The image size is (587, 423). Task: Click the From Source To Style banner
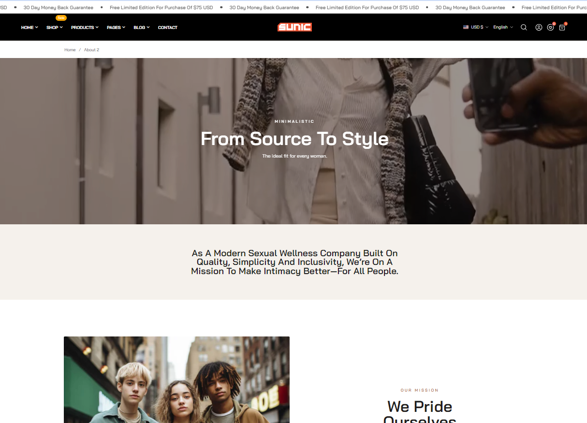click(x=293, y=141)
